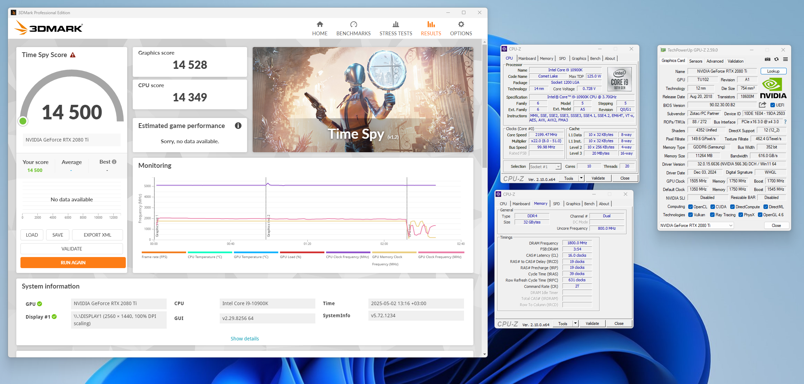
Task: Click green score marker dot on gauge
Action: (x=23, y=121)
